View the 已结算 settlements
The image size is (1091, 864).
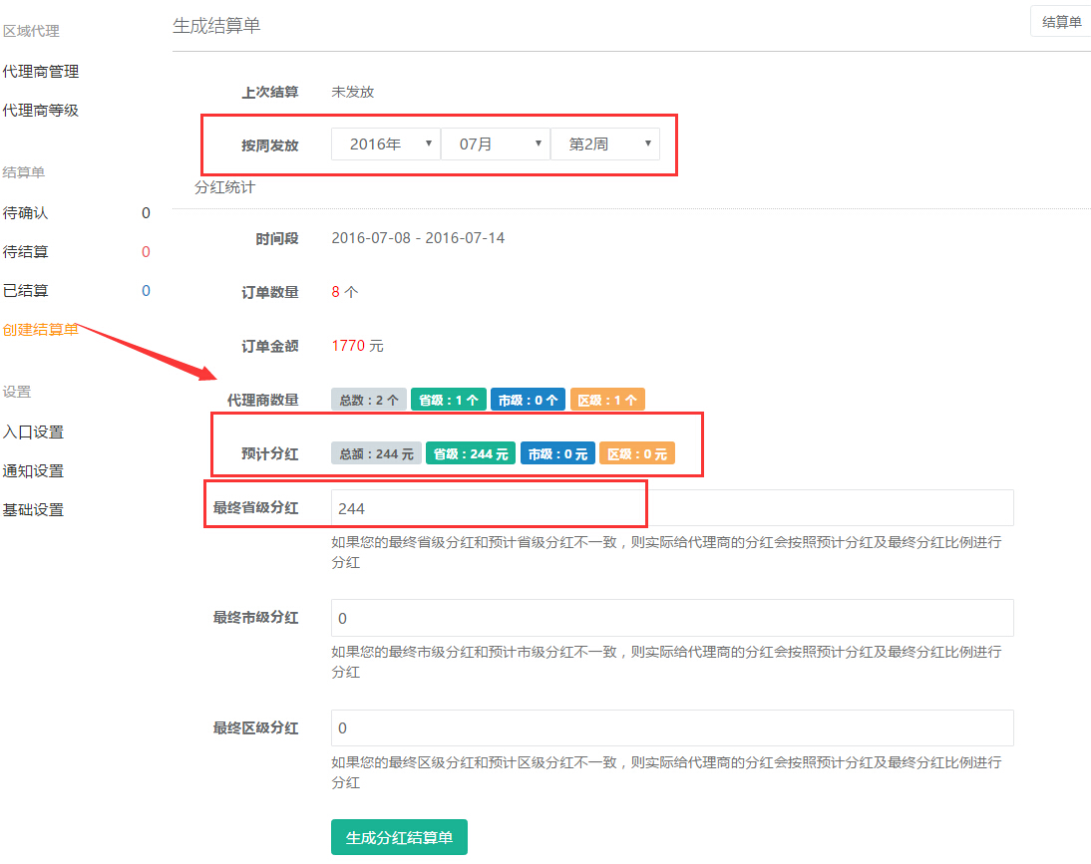26,291
